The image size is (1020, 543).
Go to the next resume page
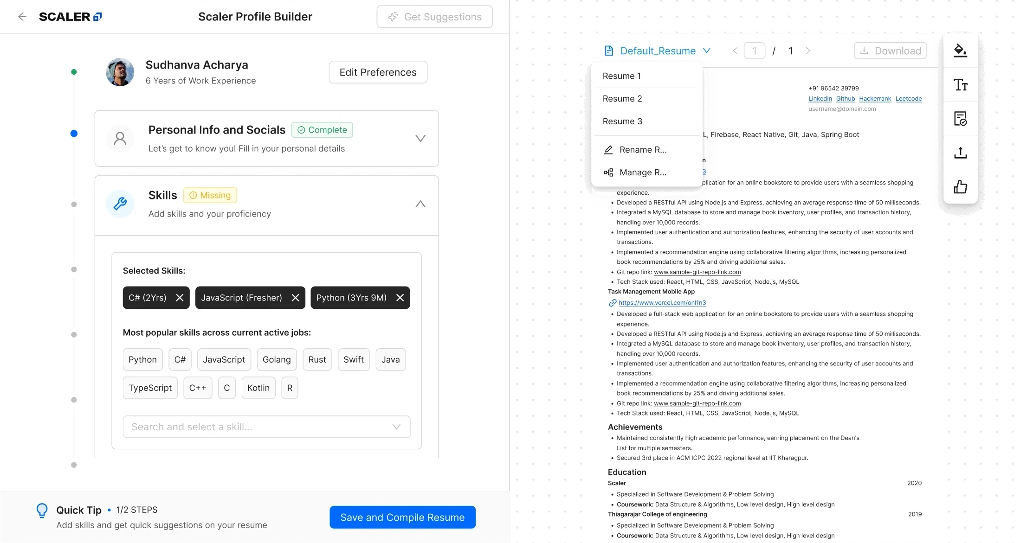(x=808, y=51)
